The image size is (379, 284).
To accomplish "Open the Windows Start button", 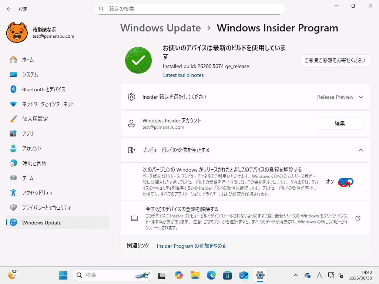I will [x=63, y=275].
